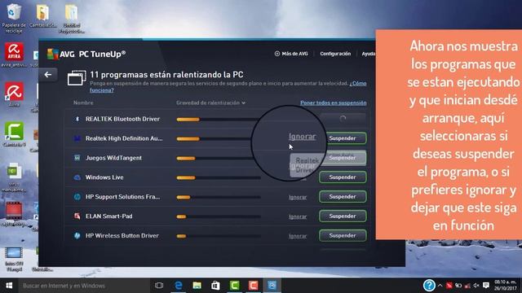
Task: Go back with the arrow button
Action: click(47, 75)
